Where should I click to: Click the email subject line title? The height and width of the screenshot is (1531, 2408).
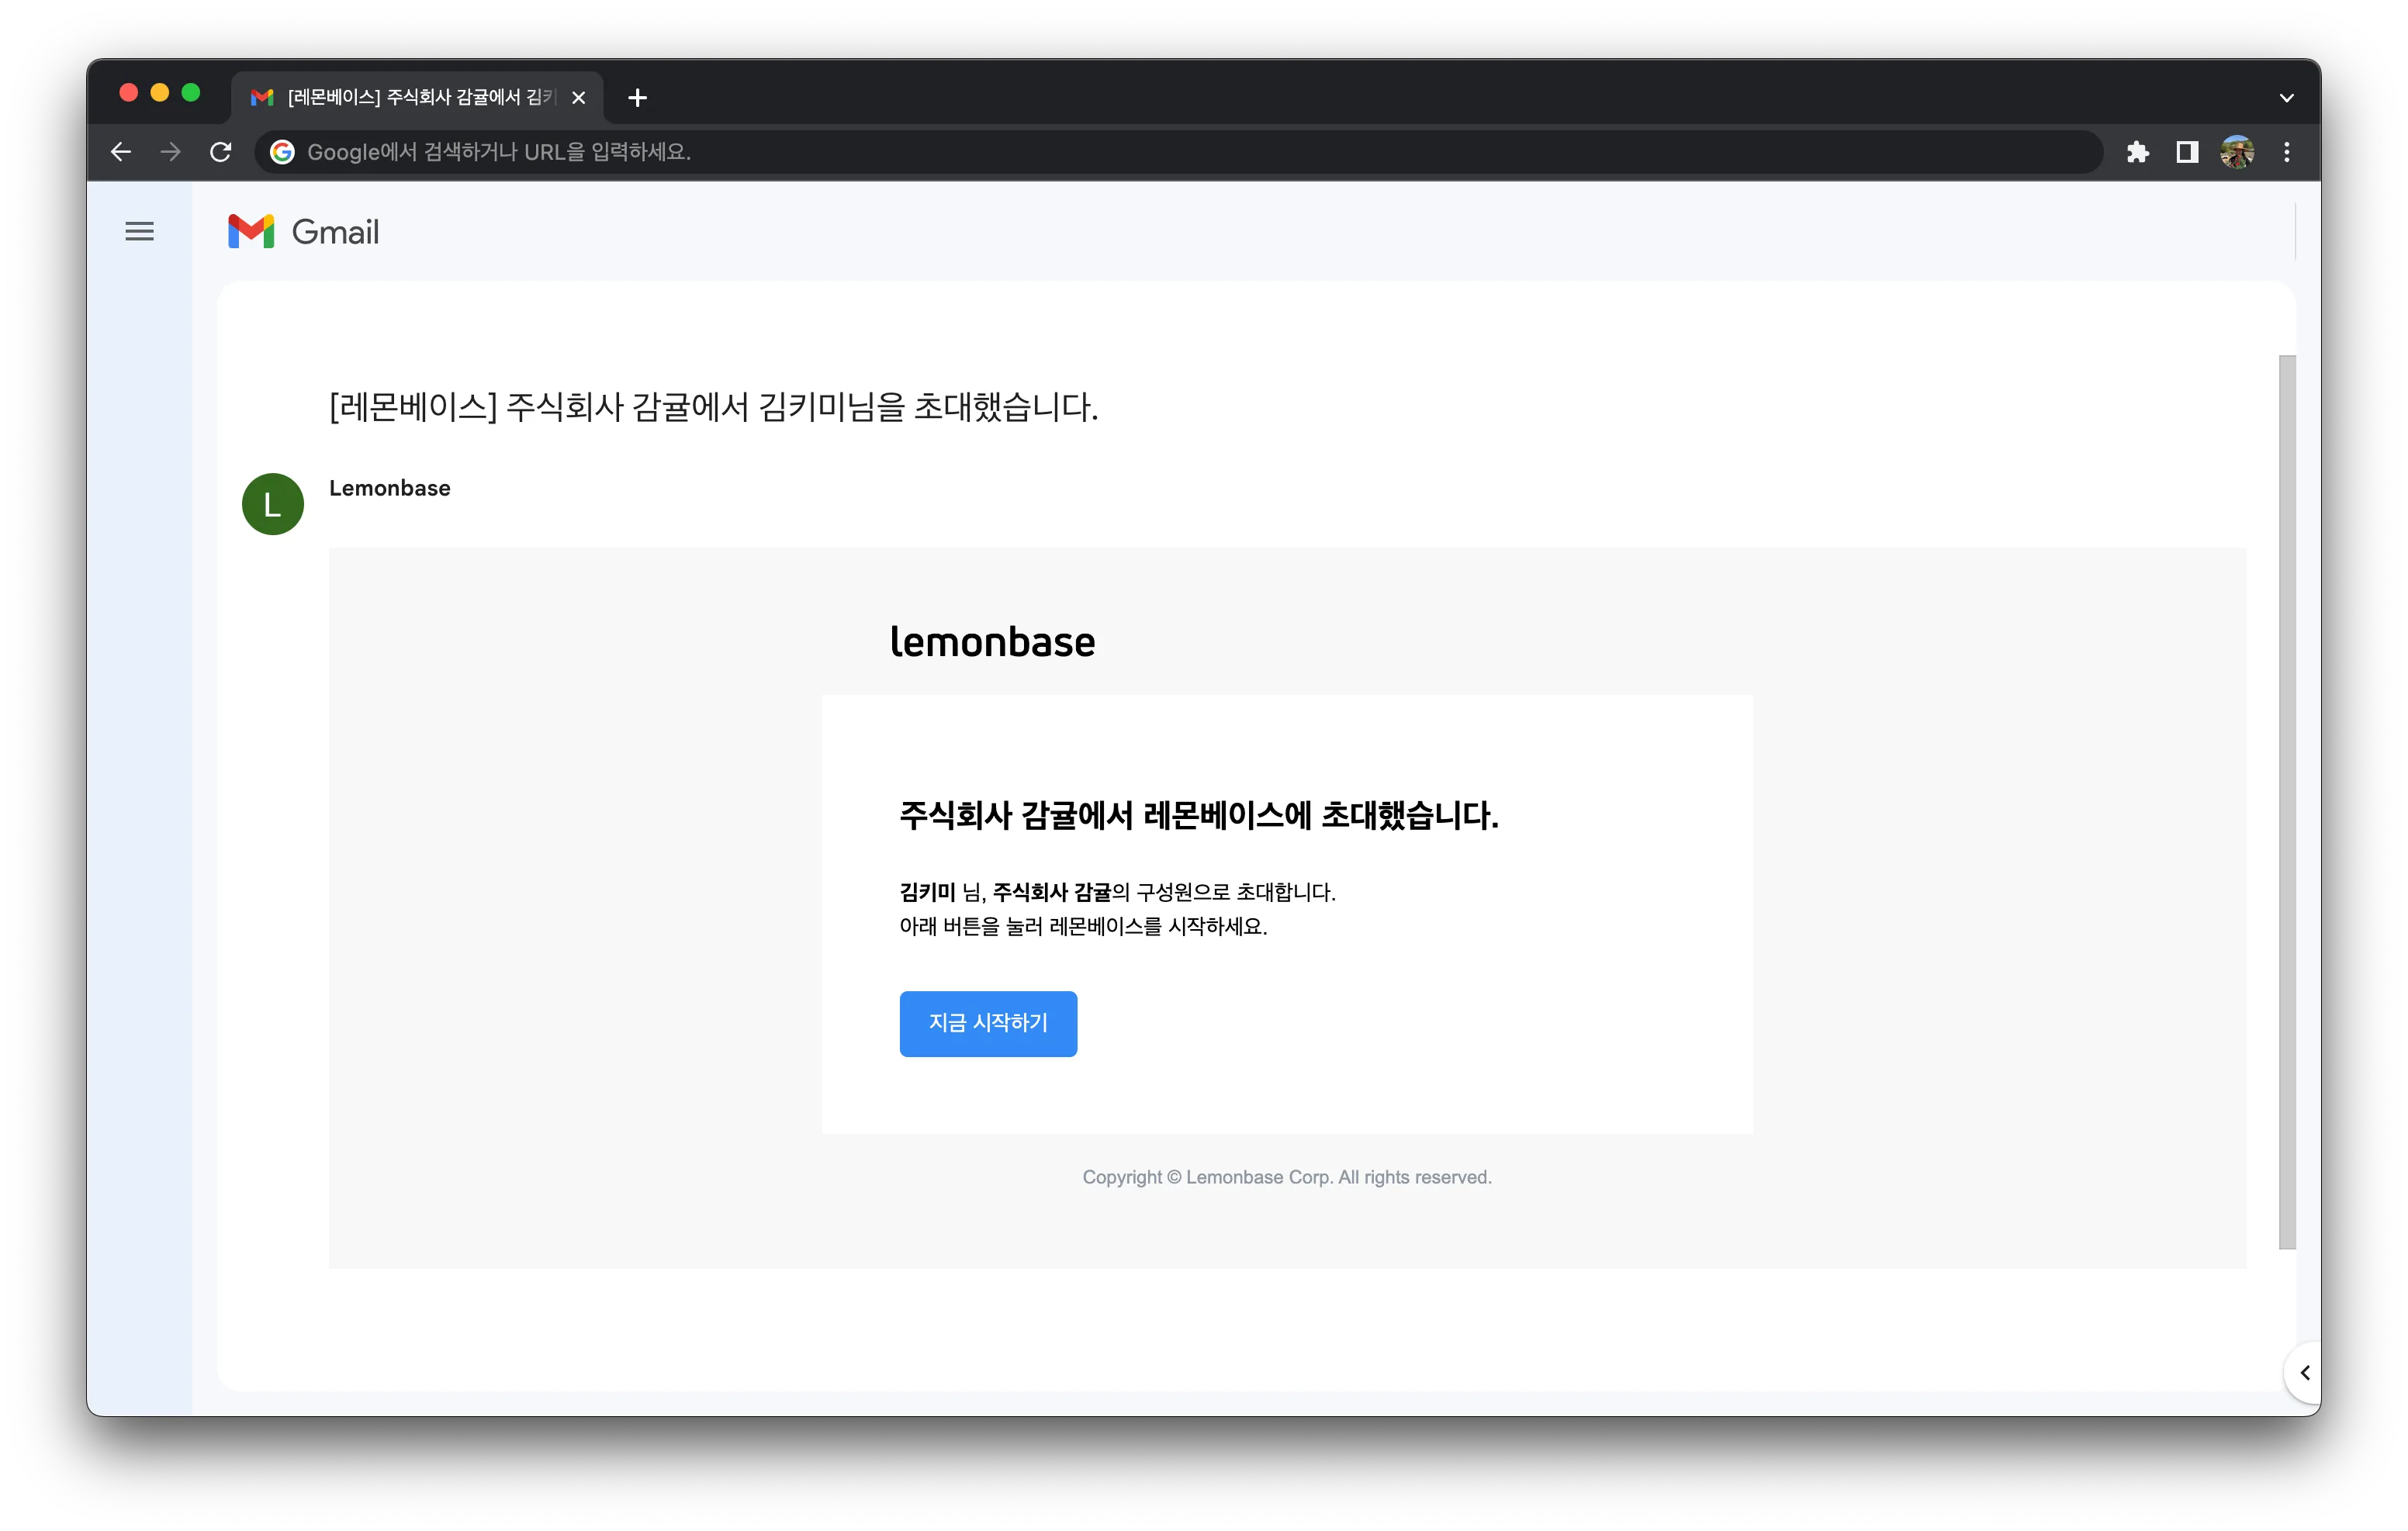click(714, 407)
